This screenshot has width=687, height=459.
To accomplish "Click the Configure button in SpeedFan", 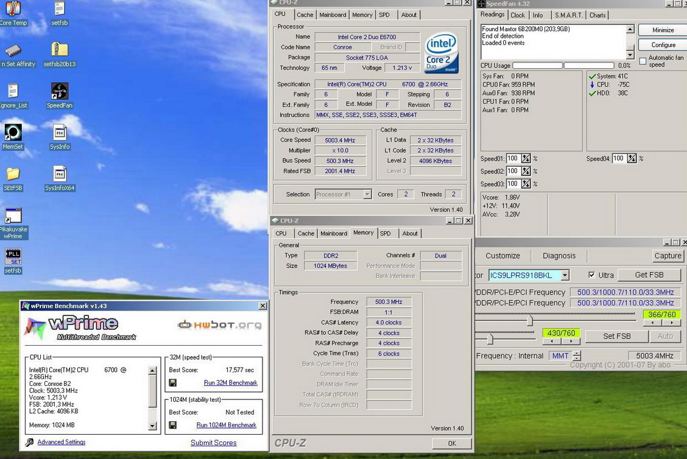I will [x=663, y=45].
